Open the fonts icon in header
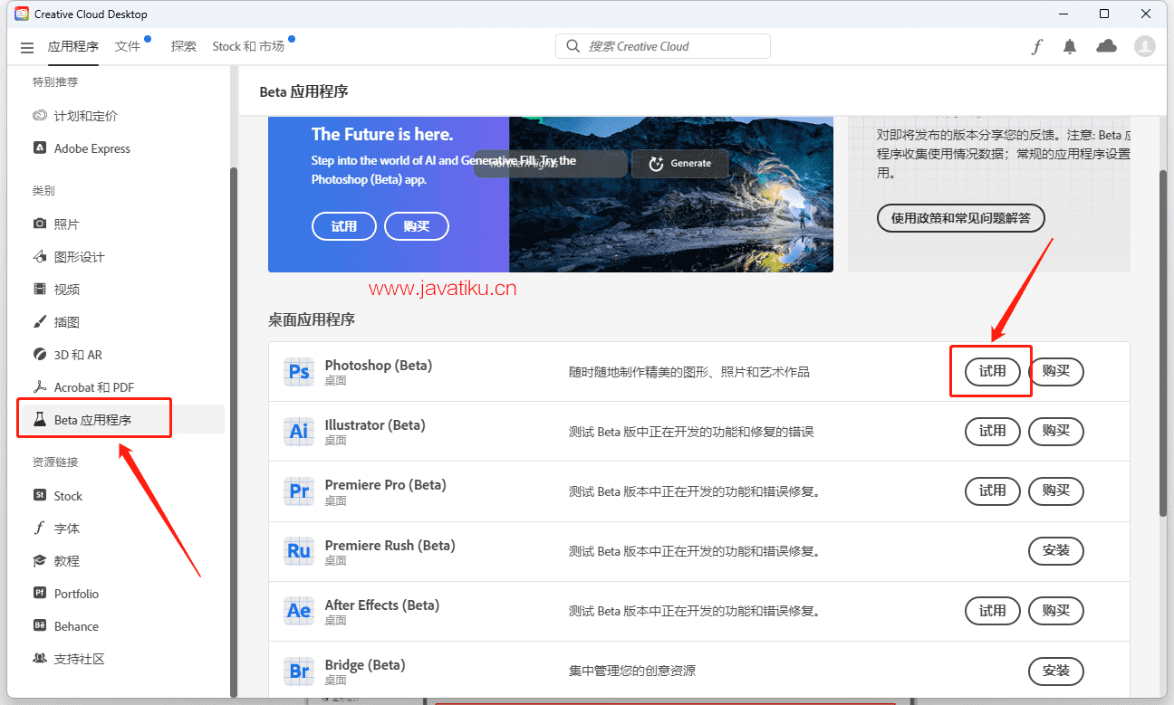Viewport: 1174px width, 705px height. point(1036,46)
